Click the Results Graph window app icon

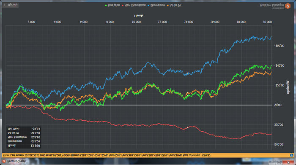click(4, 161)
